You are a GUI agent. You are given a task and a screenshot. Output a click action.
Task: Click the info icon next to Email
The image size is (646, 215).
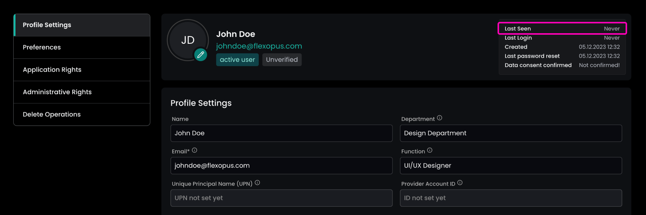tap(195, 150)
